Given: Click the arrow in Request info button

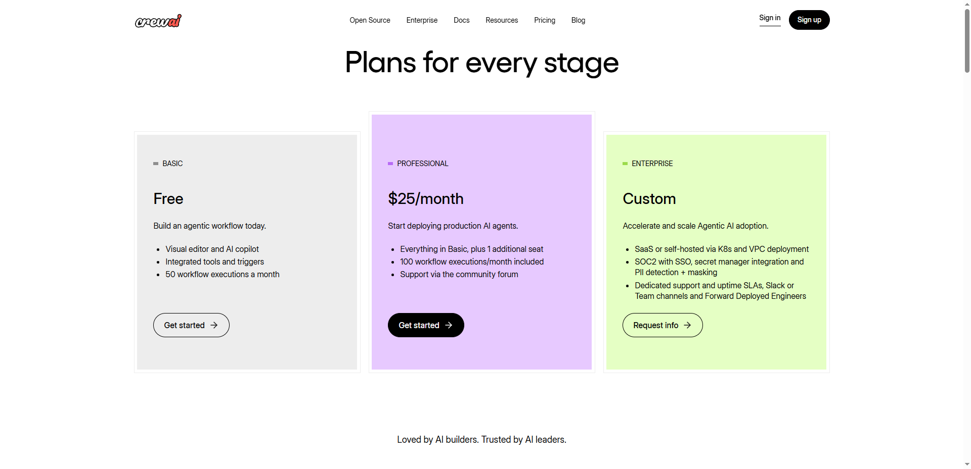Looking at the screenshot, I should 687,325.
